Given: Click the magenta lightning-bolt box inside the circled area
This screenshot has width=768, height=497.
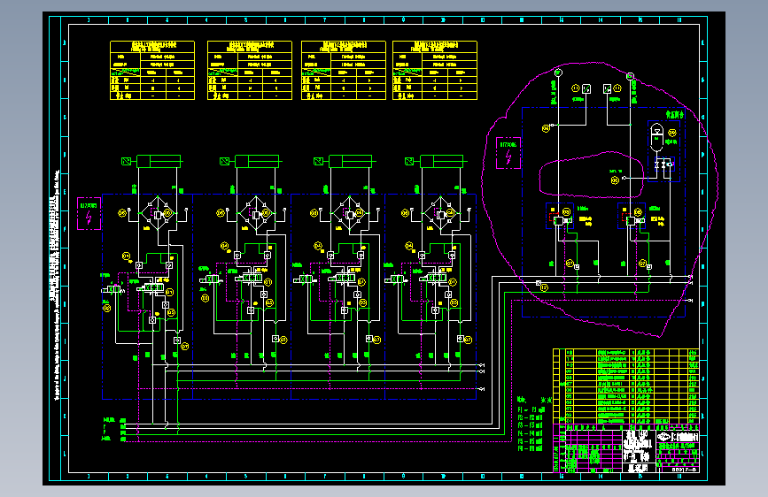Looking at the screenshot, I should tap(508, 153).
